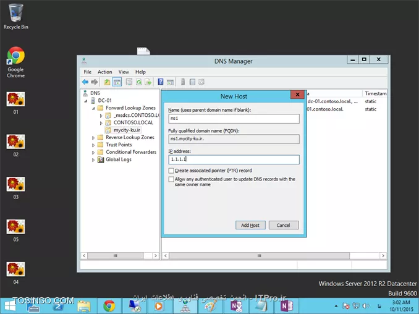
Task: Open the Help menu
Action: point(140,72)
